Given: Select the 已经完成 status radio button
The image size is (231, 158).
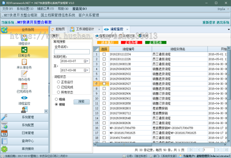Looking at the screenshot, I should point(59,87).
